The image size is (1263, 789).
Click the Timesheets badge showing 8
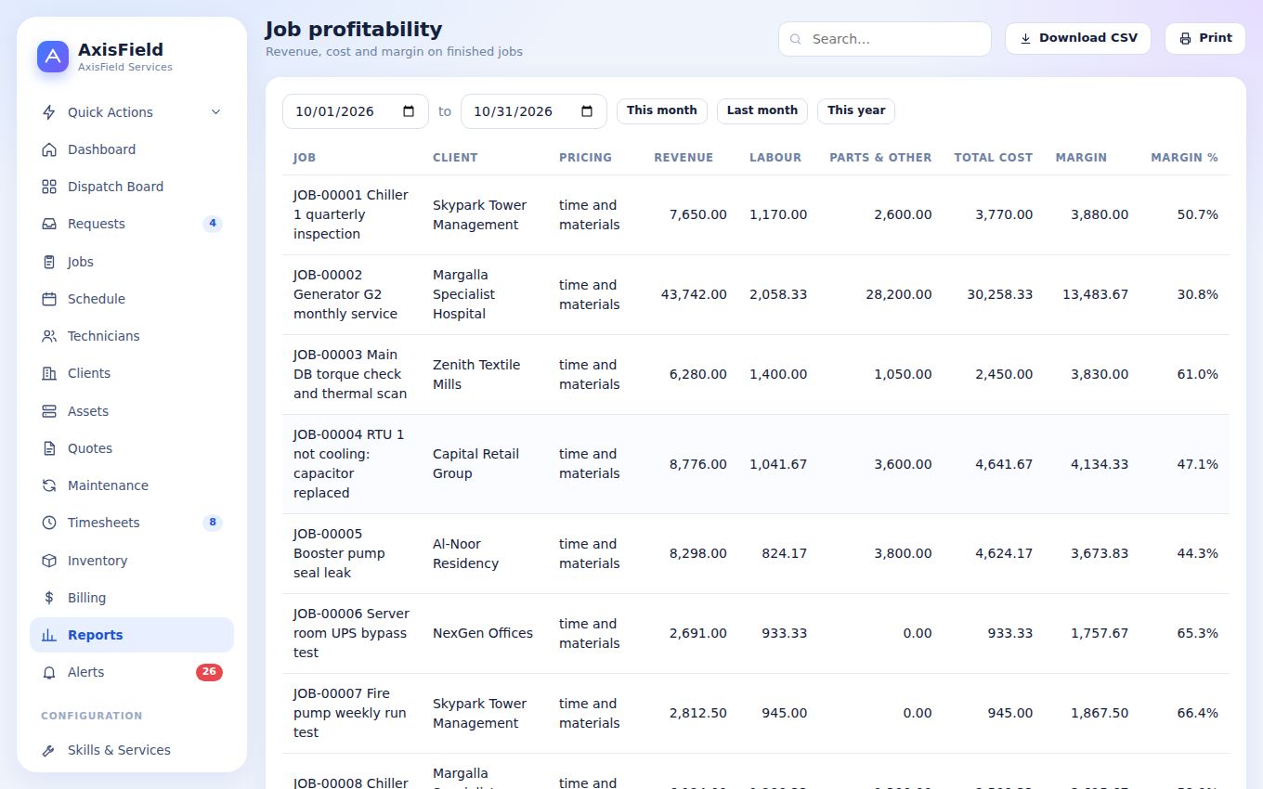[x=213, y=523]
